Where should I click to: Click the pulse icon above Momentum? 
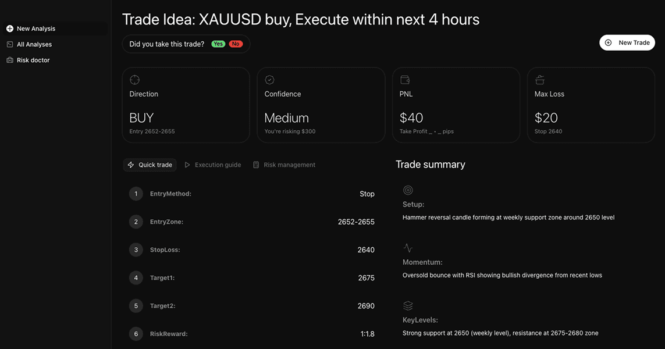[x=408, y=248]
